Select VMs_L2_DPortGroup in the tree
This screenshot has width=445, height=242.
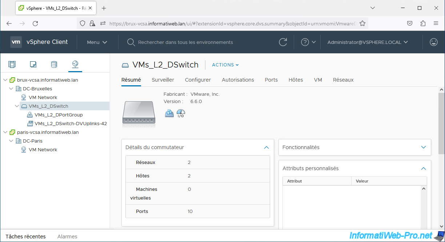pos(59,115)
